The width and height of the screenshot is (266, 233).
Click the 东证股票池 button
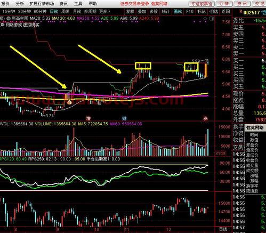click(x=201, y=4)
